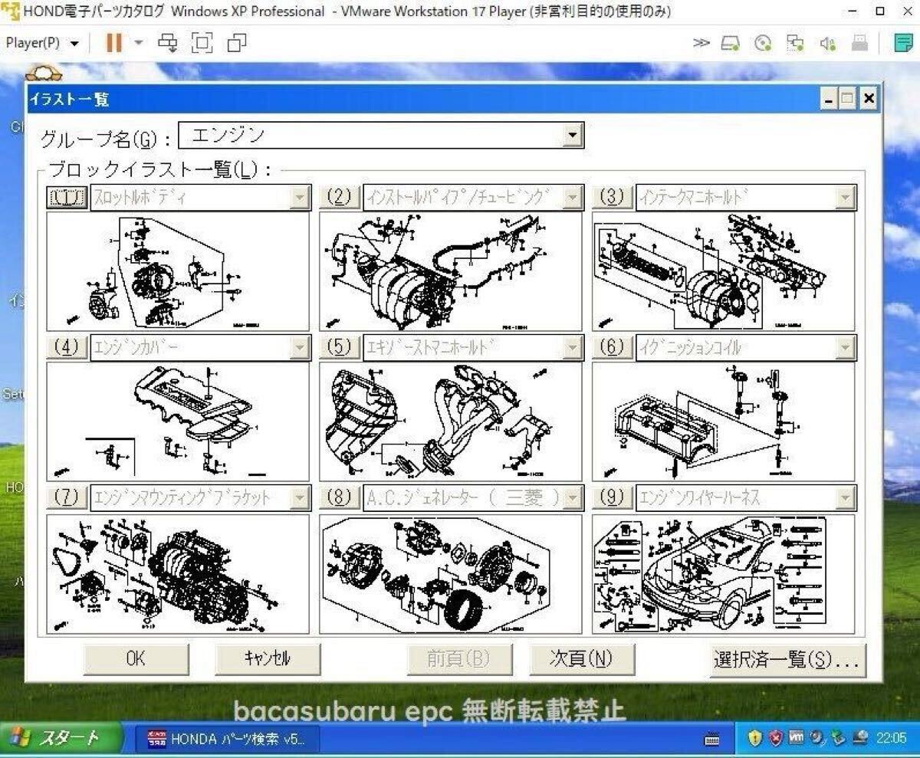920x758 pixels.
Task: Select the install pipe tubing illustration
Action: coord(451,271)
